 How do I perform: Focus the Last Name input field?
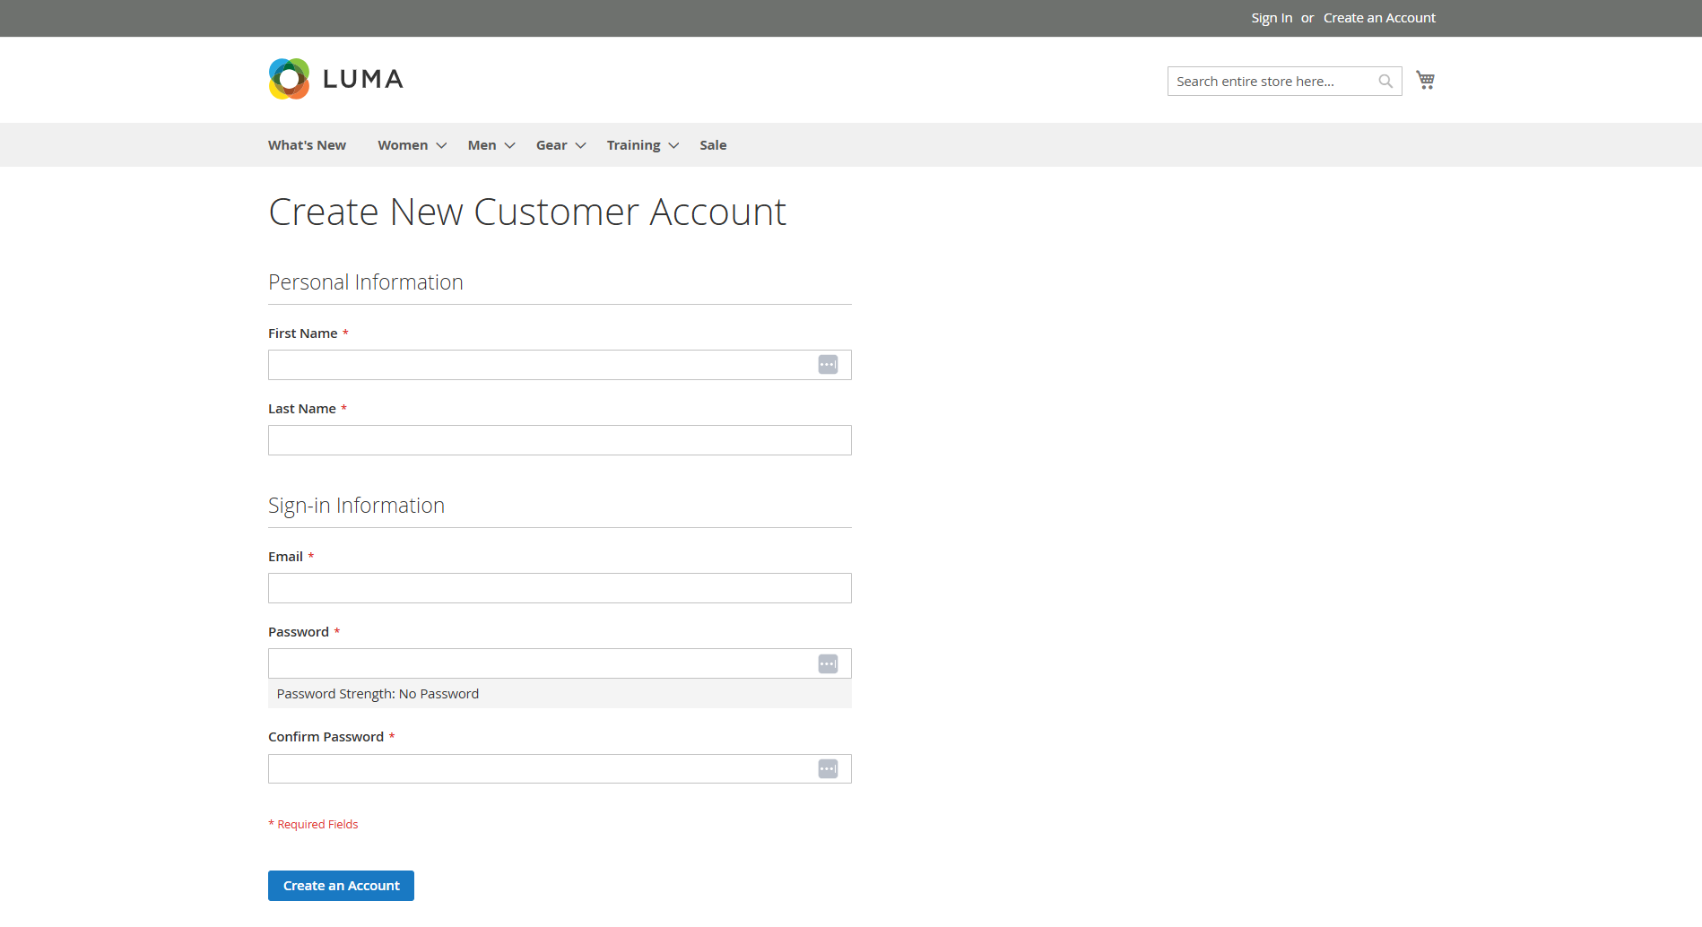pyautogui.click(x=560, y=440)
